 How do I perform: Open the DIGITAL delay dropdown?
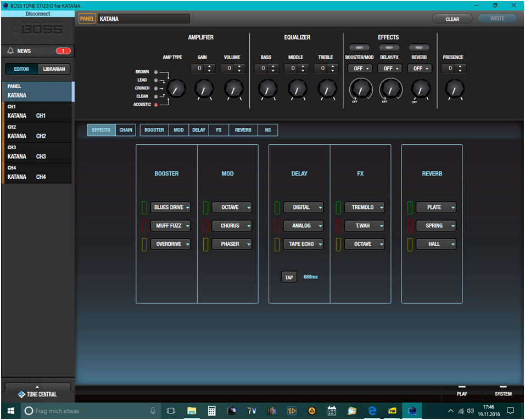(303, 207)
